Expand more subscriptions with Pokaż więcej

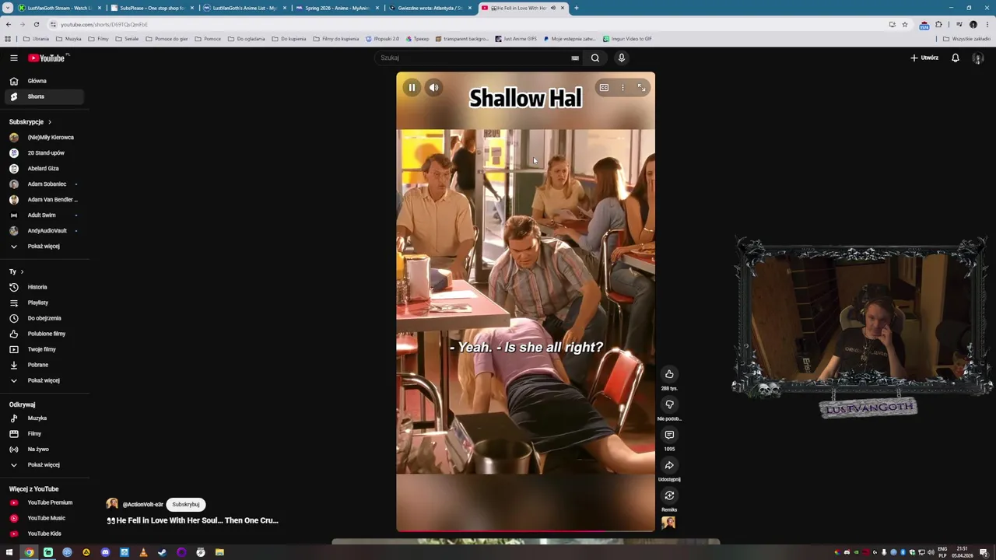(44, 247)
